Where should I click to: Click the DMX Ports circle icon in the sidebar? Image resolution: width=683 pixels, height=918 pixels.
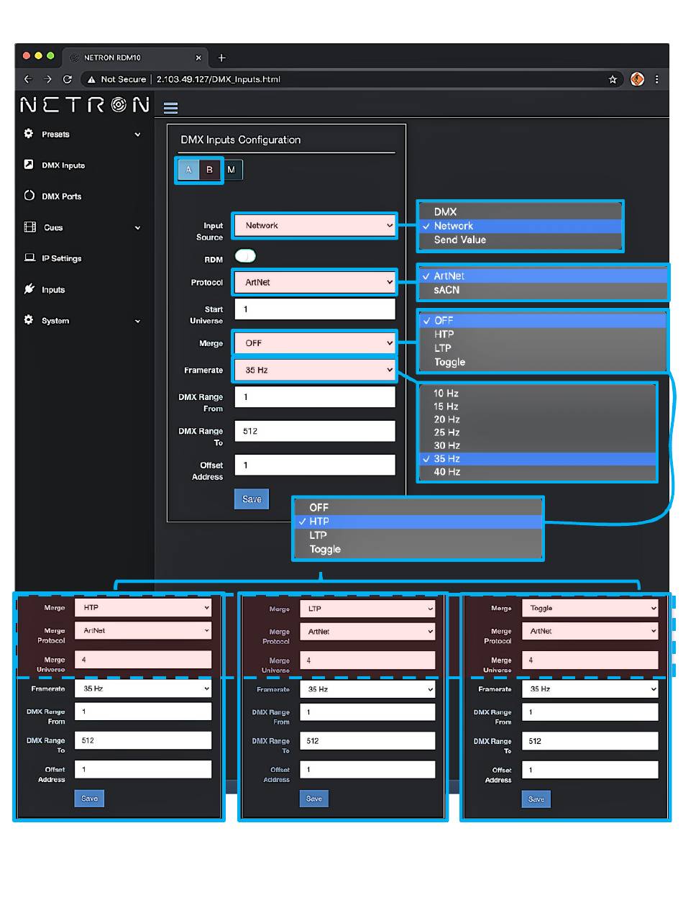pos(29,196)
